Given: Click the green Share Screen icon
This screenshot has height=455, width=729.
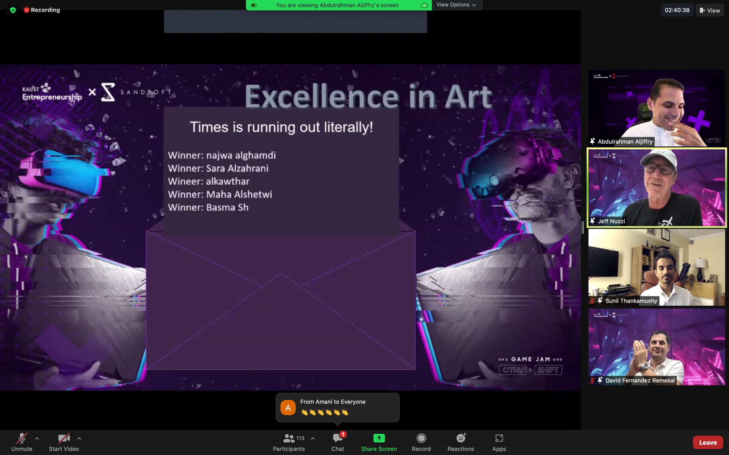Looking at the screenshot, I should (379, 438).
